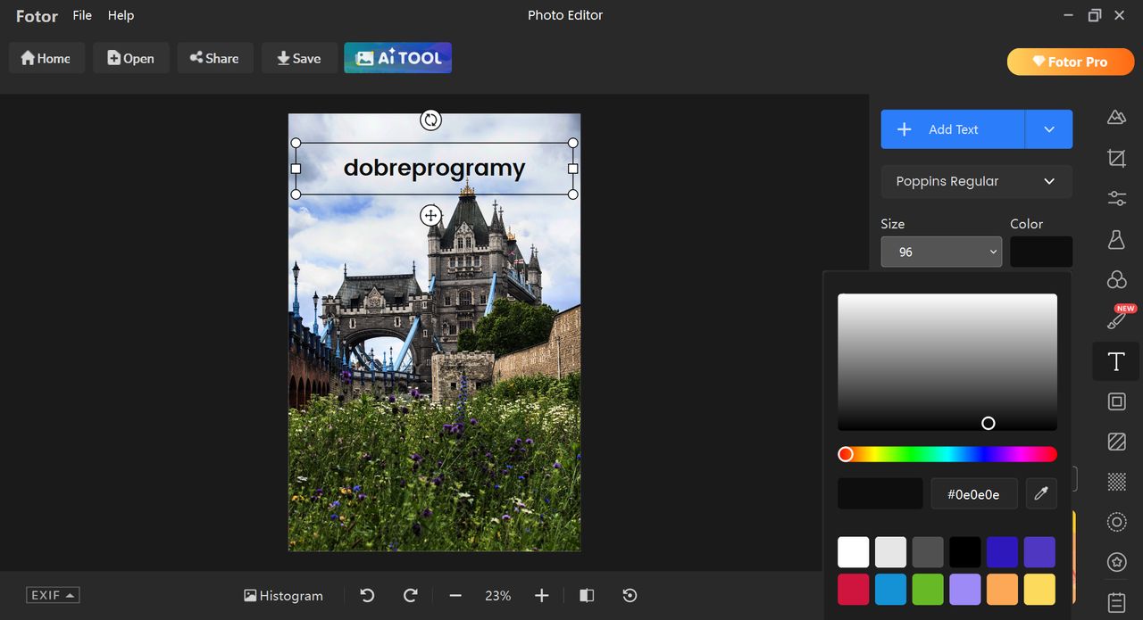1143x620 pixels.
Task: Click the reset to original icon
Action: pyautogui.click(x=630, y=595)
